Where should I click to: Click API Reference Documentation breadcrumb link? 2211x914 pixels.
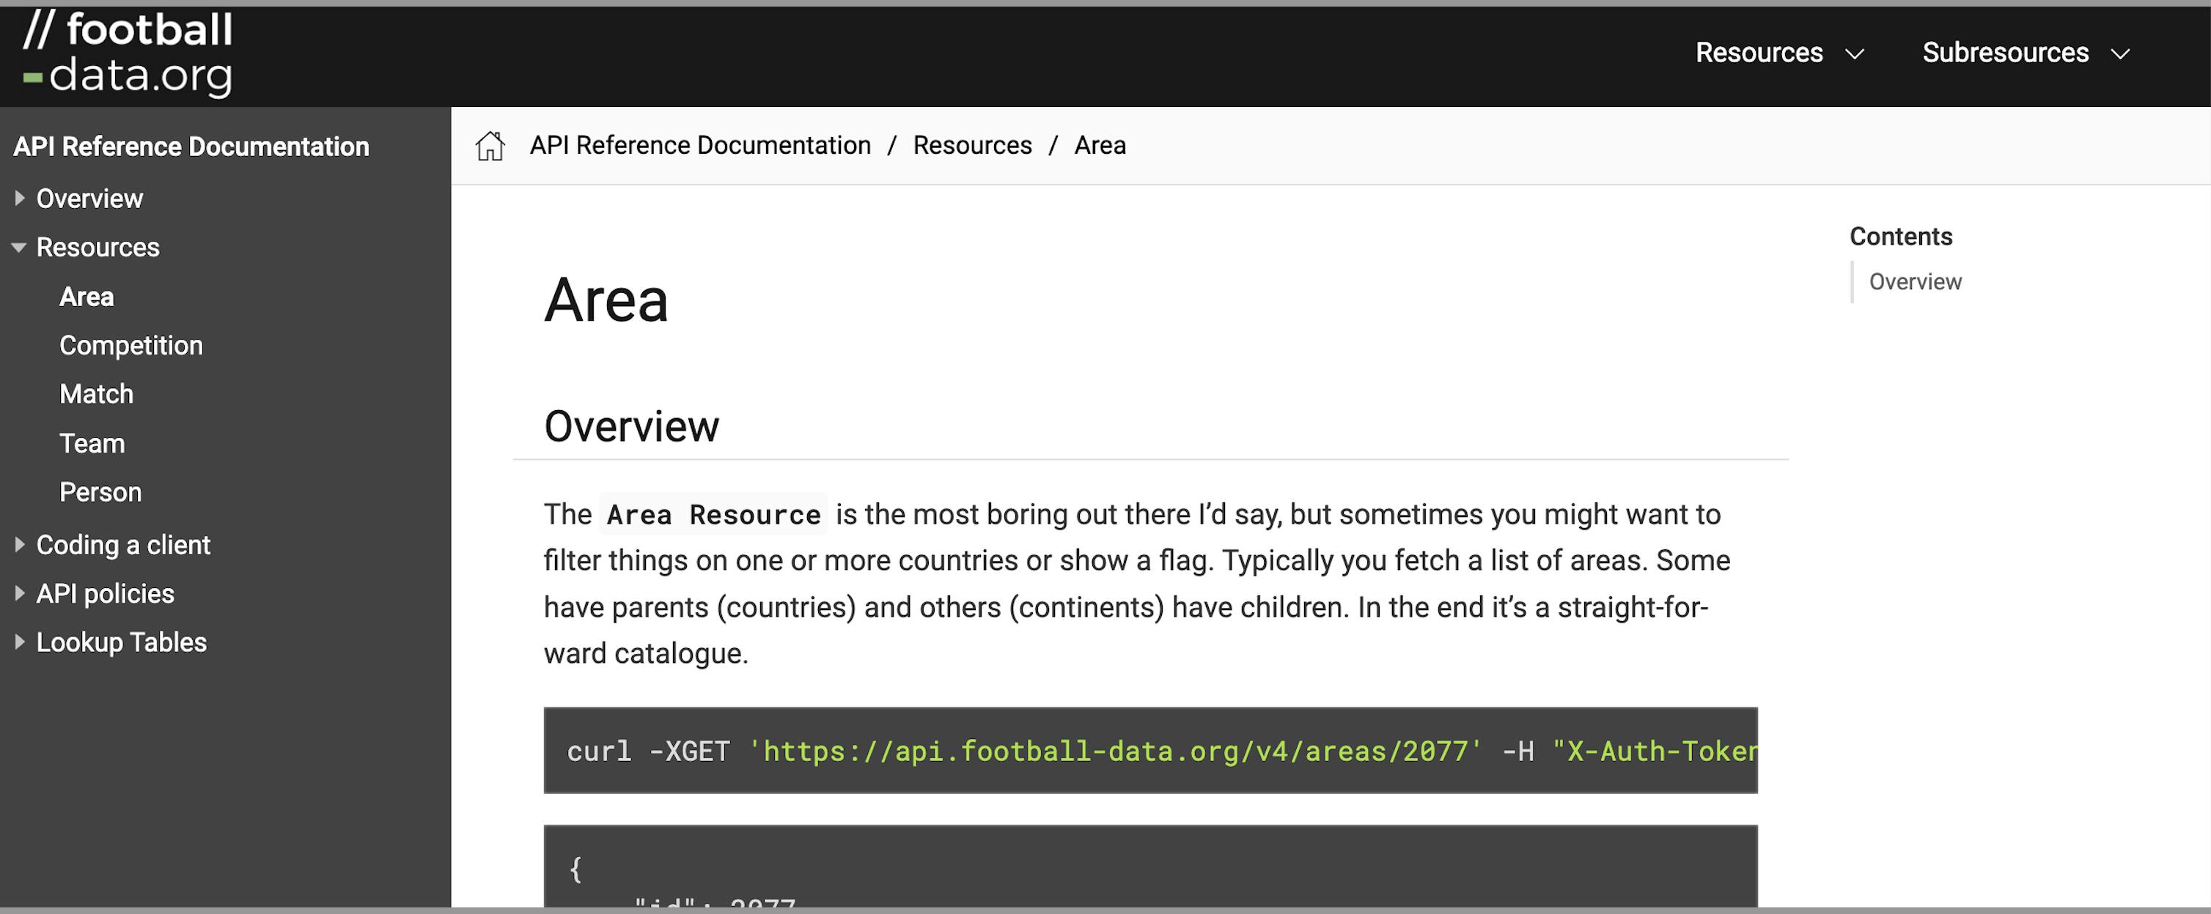coord(699,146)
